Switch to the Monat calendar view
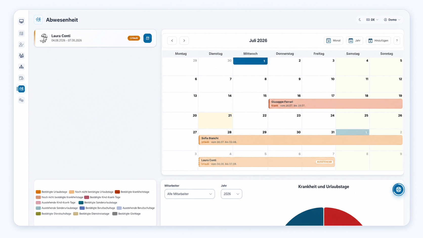The image size is (423, 238). click(x=333, y=40)
